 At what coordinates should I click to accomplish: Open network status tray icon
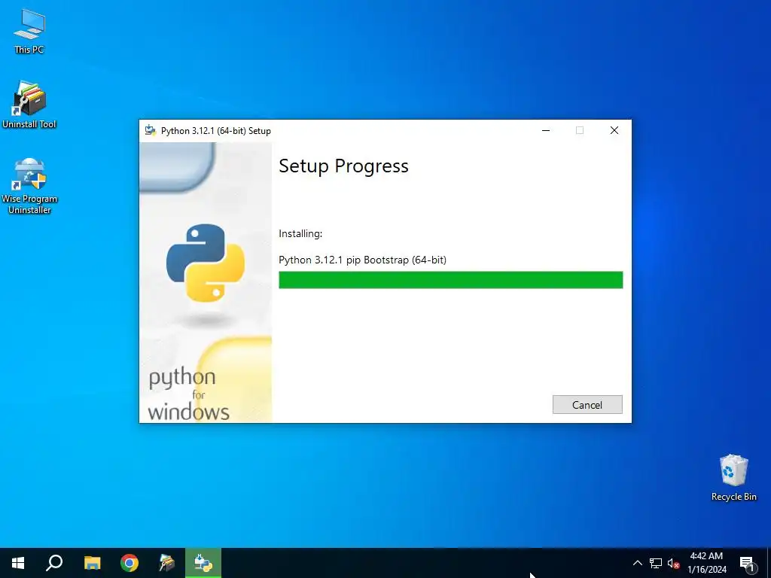pos(656,563)
